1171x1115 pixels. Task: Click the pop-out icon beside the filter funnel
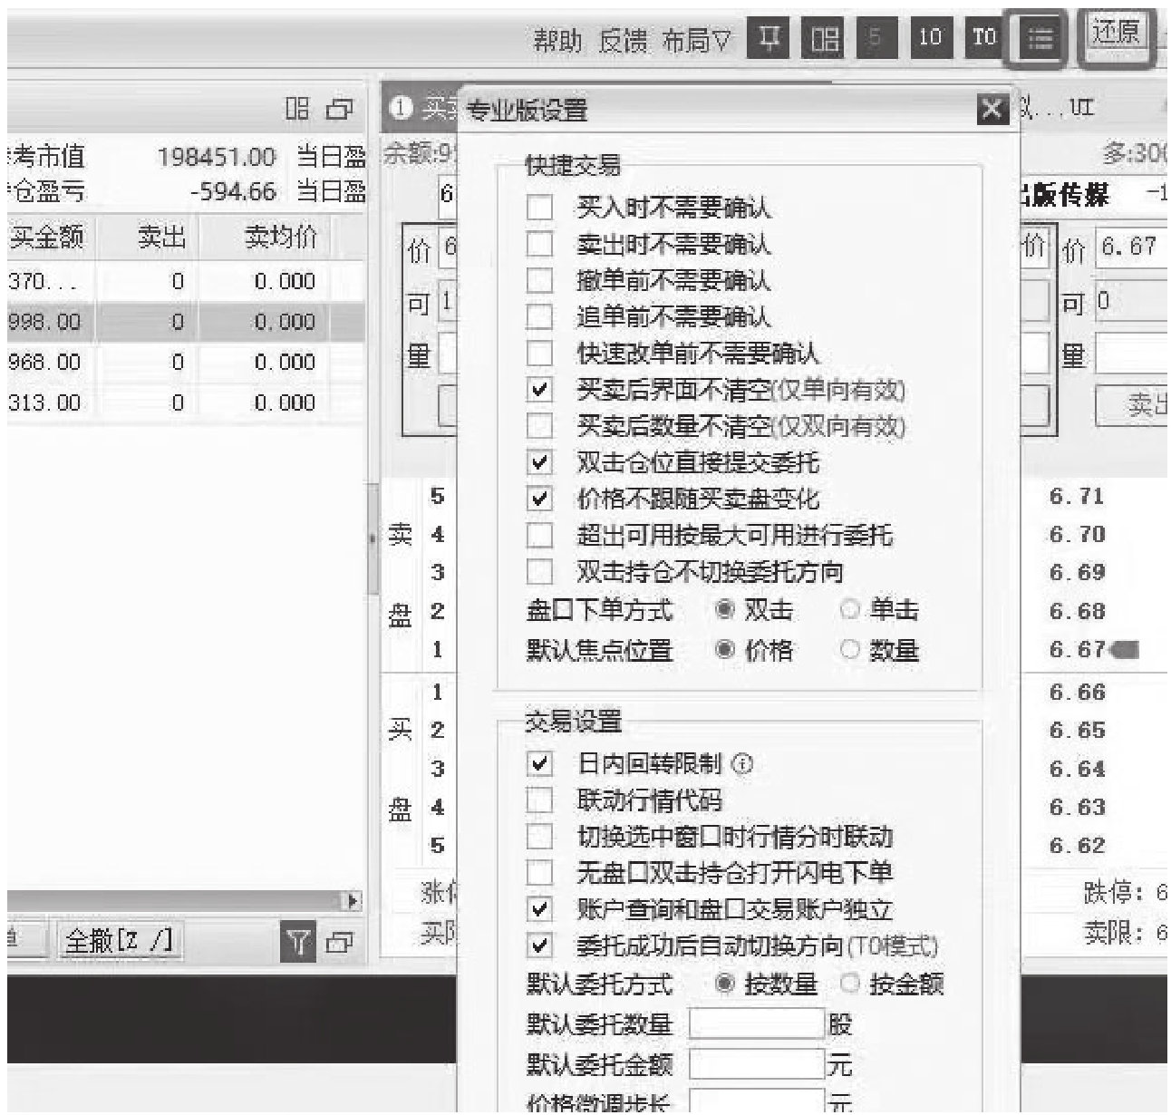pos(341,943)
